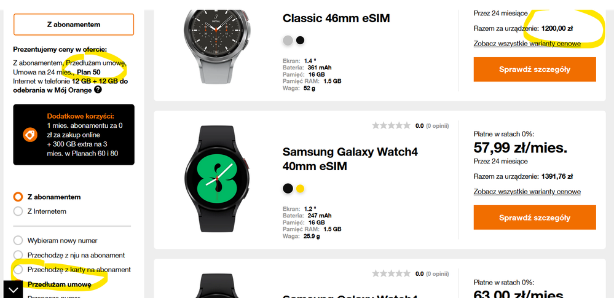Open the Samsung Galaxy Watch4 40mm eSIM title
Image resolution: width=614 pixels, height=298 pixels.
[x=350, y=159]
